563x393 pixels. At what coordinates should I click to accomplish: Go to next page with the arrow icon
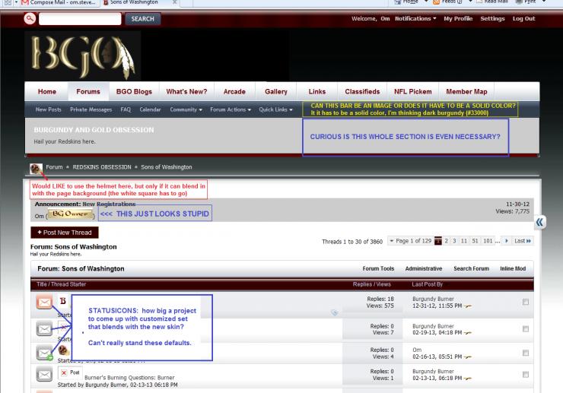point(506,241)
